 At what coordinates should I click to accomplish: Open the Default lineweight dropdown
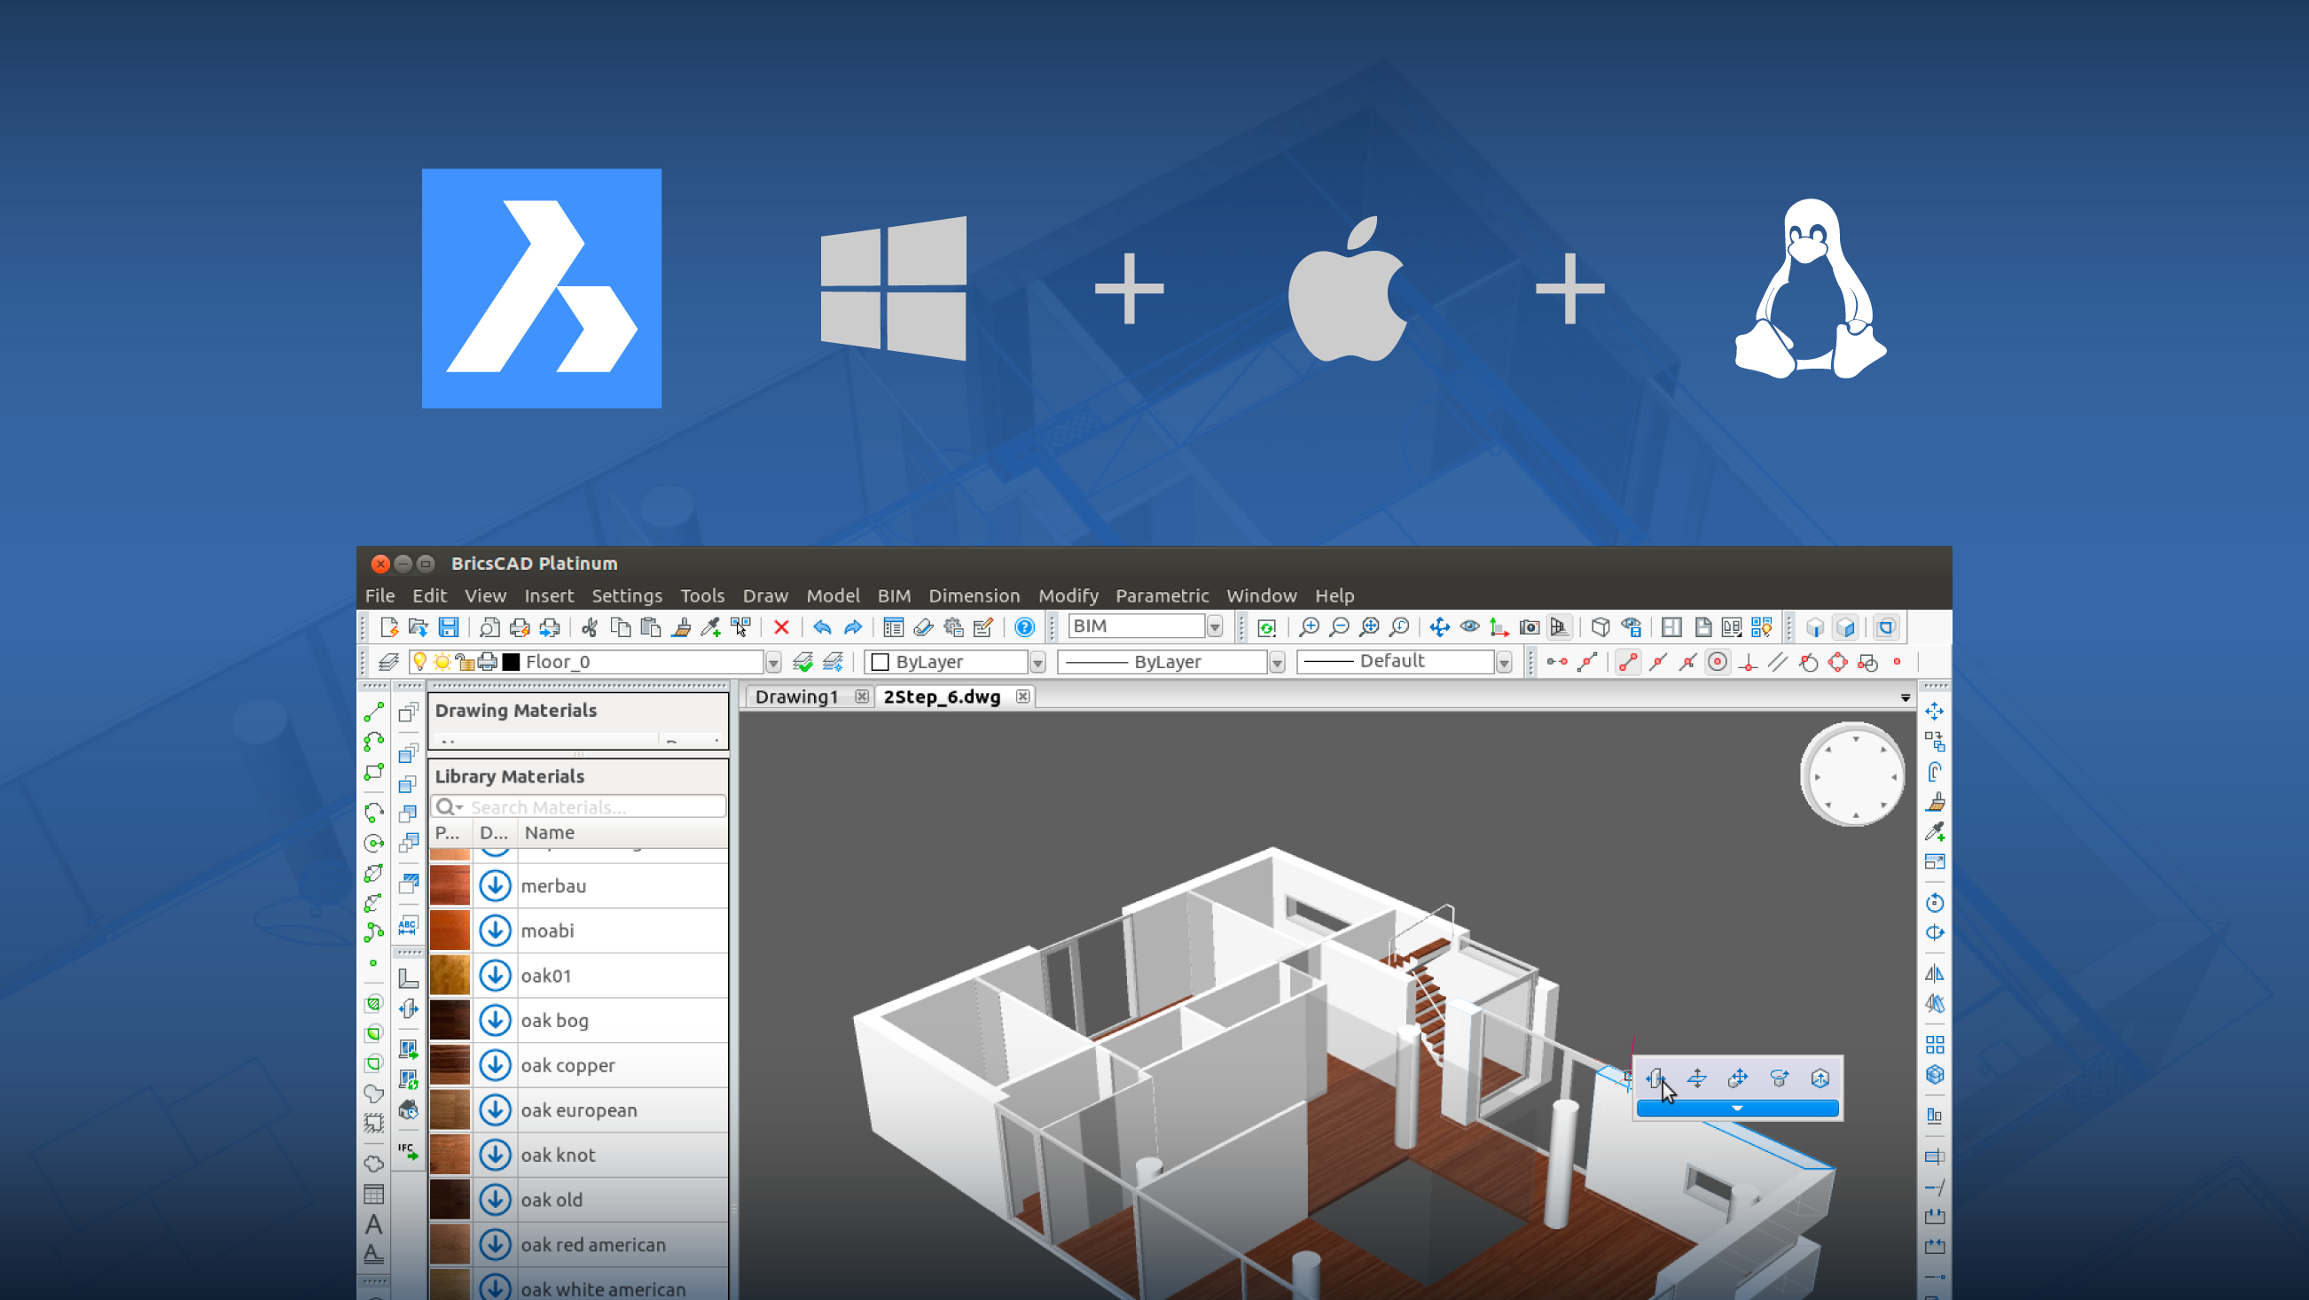click(1504, 662)
